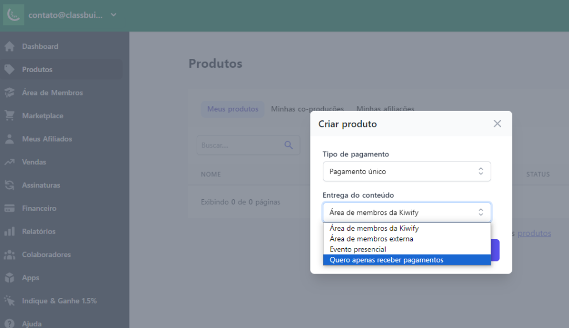
Task: Open the Tipo de pagamento dropdown
Action: 407,171
